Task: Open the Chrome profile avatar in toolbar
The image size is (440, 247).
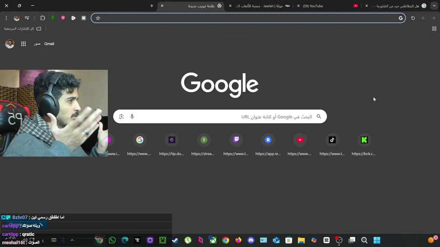Action: (16, 18)
